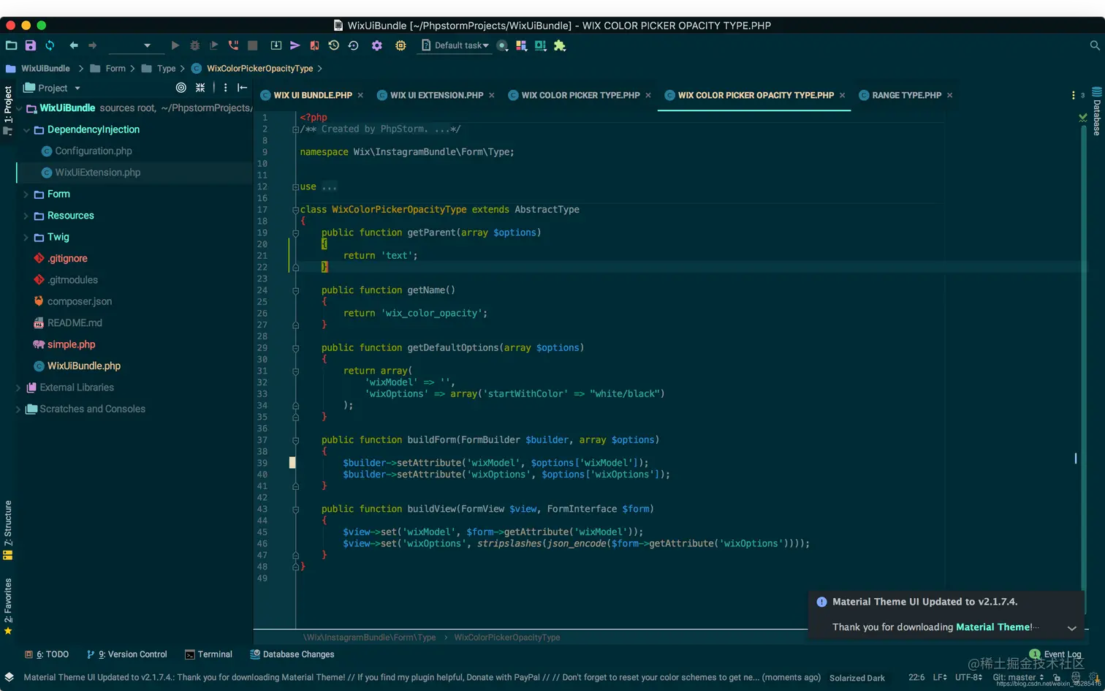Open Git: master branch menu

1018,677
